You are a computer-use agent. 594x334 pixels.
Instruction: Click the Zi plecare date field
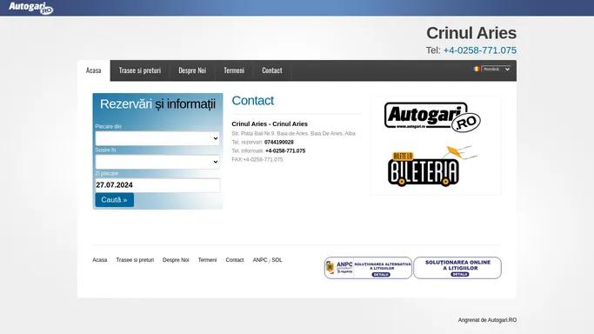157,185
